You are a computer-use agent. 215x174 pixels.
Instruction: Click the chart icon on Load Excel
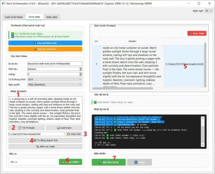click(58, 128)
